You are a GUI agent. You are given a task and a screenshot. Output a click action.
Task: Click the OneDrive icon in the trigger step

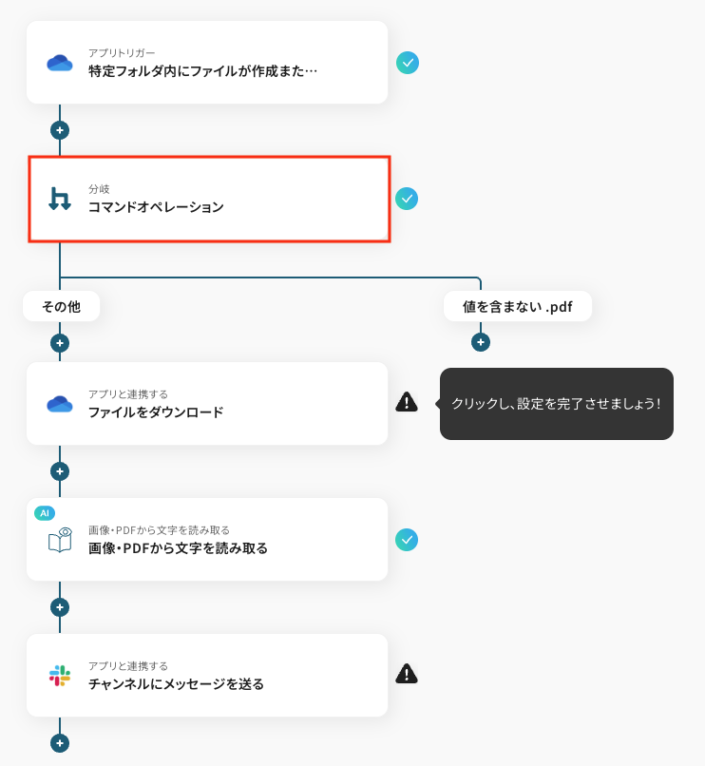(60, 63)
